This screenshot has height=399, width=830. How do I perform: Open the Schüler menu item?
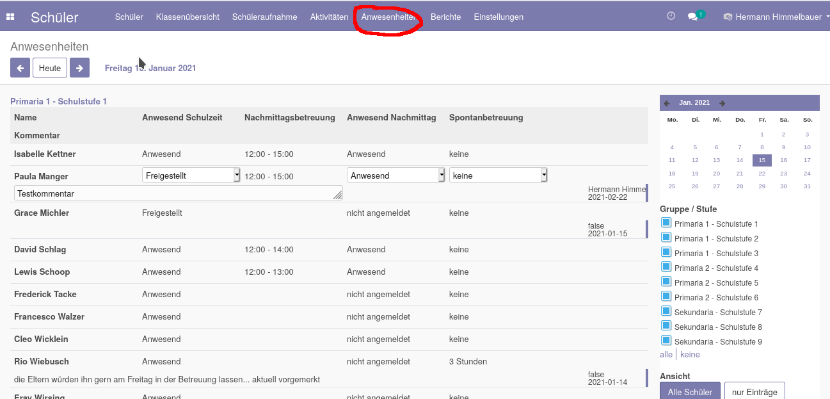pos(129,17)
